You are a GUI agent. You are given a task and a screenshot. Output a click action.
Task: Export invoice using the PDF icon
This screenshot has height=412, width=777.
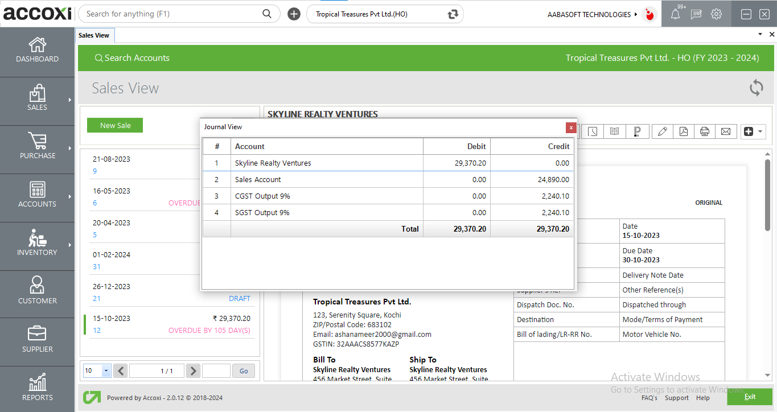tap(683, 131)
